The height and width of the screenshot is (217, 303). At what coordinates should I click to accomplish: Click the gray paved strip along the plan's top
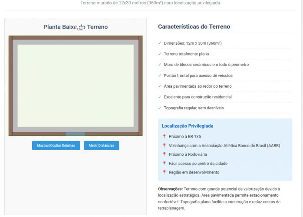76,42
